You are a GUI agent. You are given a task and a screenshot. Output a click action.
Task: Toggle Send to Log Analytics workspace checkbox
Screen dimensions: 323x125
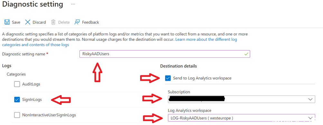click(168, 78)
